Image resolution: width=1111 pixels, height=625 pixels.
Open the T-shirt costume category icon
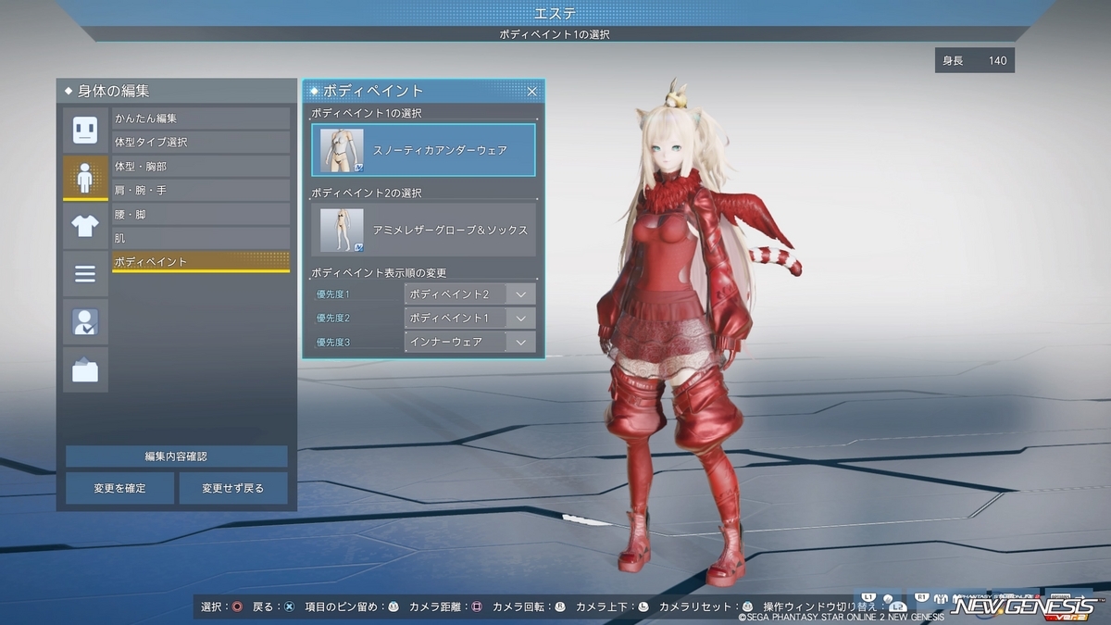pos(85,226)
